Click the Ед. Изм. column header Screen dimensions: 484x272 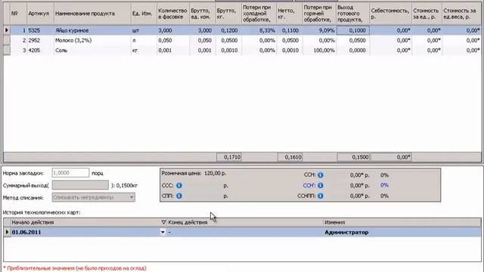pyautogui.click(x=144, y=14)
